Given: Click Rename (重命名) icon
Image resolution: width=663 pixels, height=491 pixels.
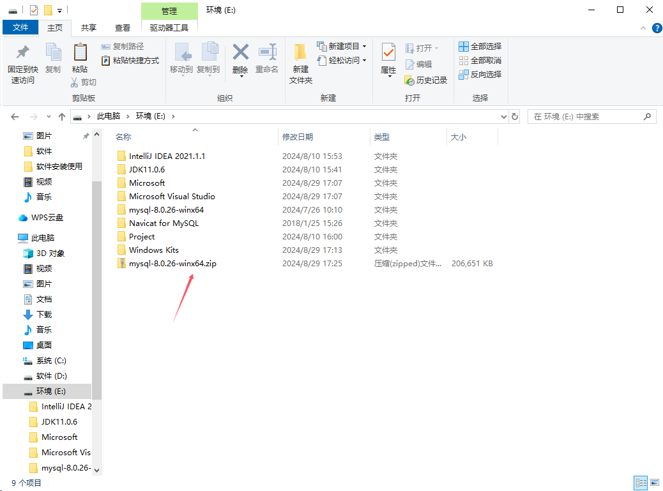Looking at the screenshot, I should [x=267, y=59].
